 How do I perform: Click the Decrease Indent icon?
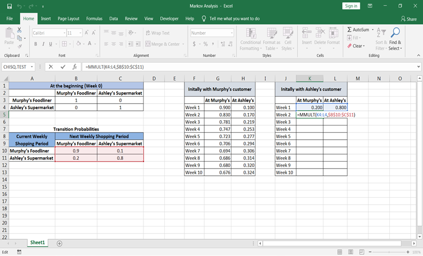click(131, 44)
